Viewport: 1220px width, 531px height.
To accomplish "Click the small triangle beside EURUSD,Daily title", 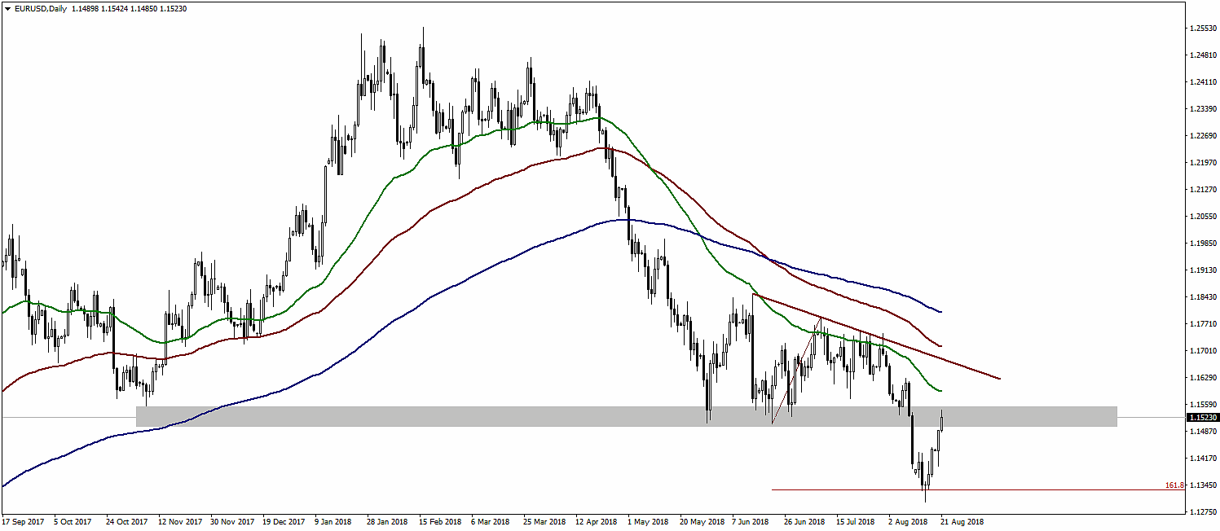I will 7,8.
